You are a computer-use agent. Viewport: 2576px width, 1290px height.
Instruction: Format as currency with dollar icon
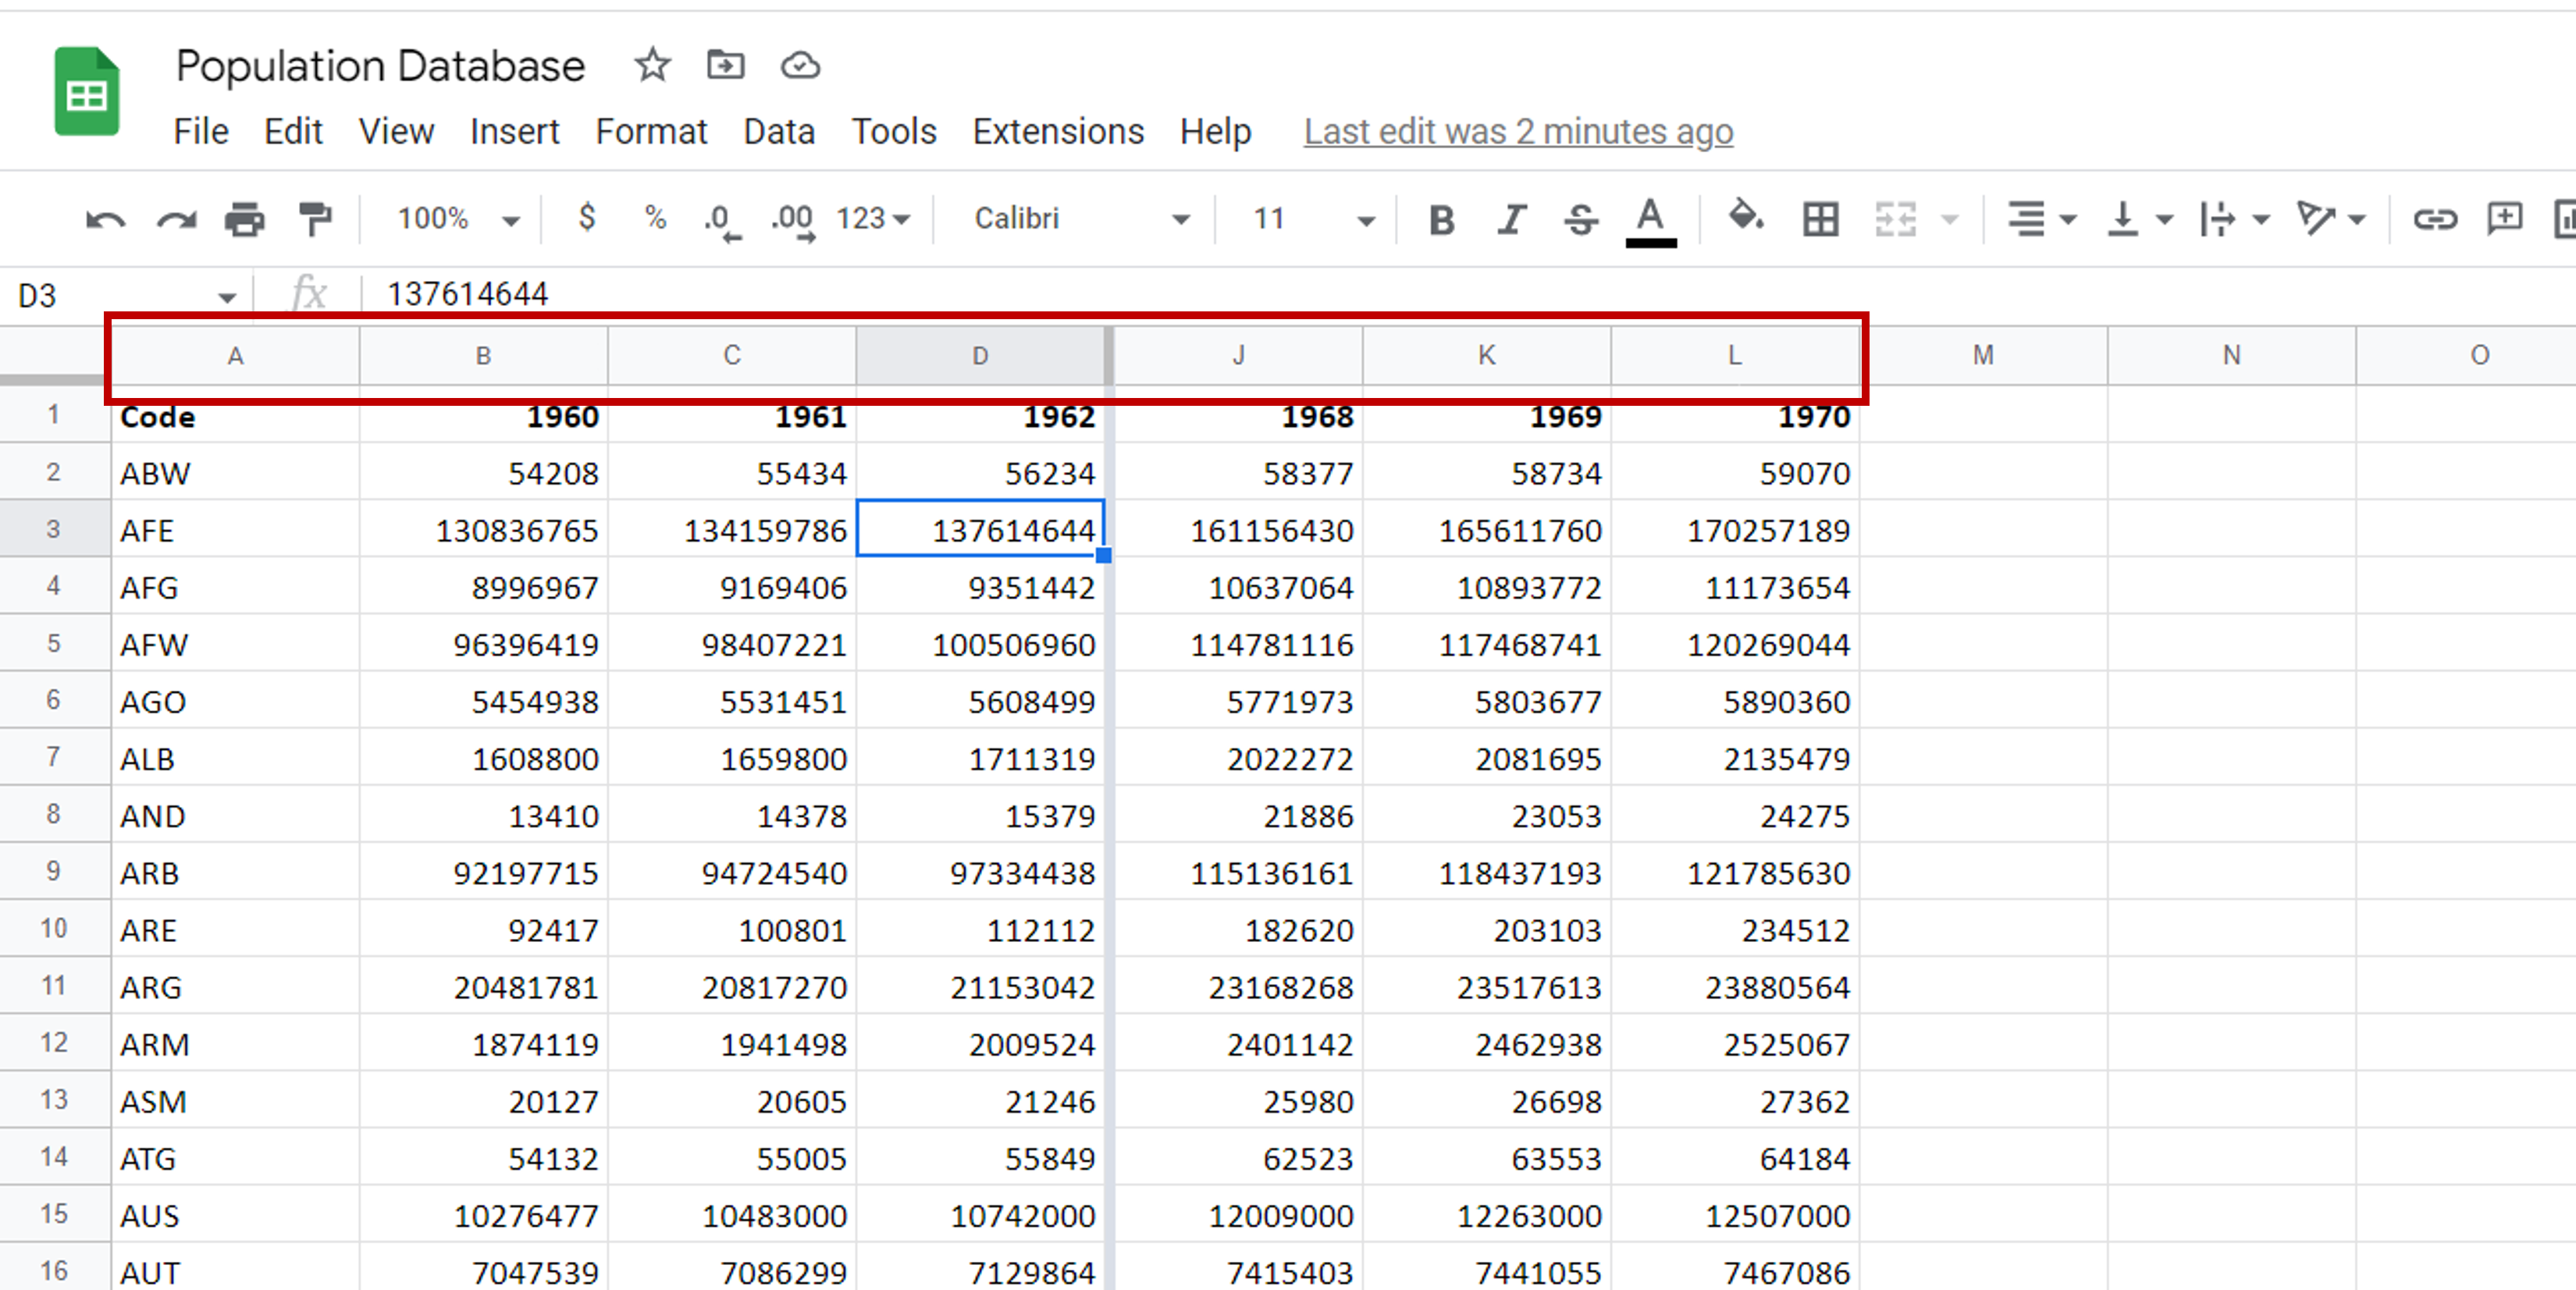pyautogui.click(x=587, y=217)
